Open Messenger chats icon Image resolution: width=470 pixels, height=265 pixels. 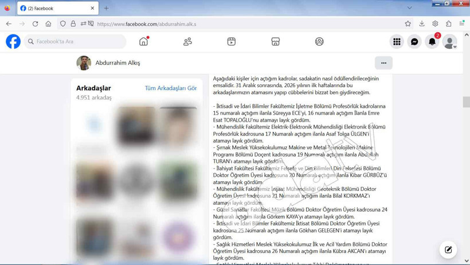pos(414,41)
